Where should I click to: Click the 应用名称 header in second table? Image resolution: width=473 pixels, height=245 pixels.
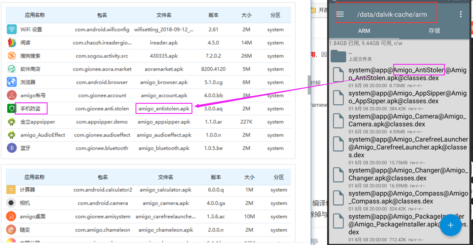pos(34,177)
